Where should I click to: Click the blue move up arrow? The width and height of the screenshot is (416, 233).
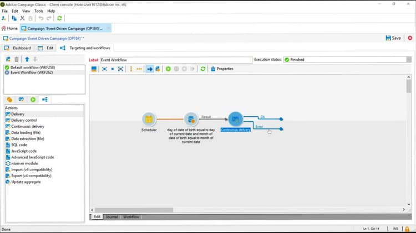pyautogui.click(x=27, y=59)
